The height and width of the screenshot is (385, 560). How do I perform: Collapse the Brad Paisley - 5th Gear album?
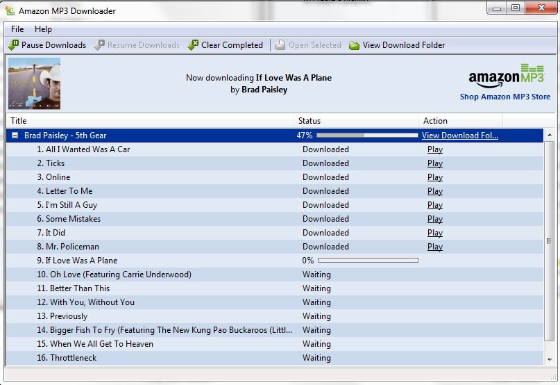pos(15,136)
